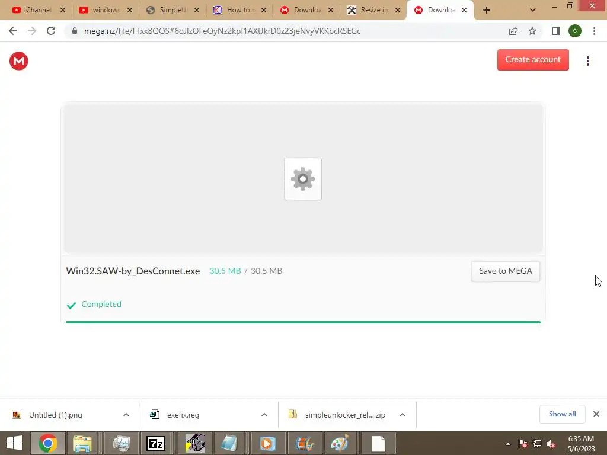Click the gear file preview thumbnail
The height and width of the screenshot is (455, 607).
click(x=303, y=179)
